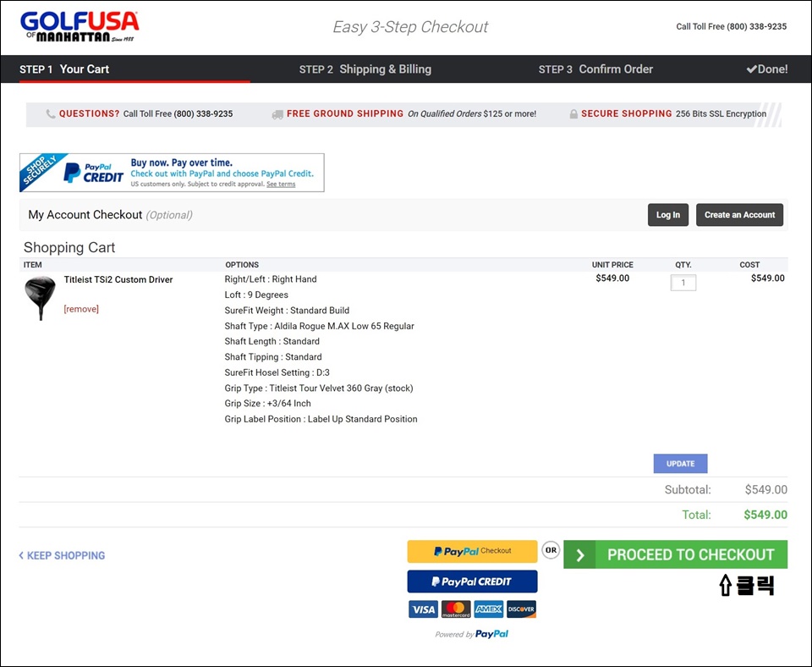Click the Log In button
The width and height of the screenshot is (812, 667).
668,215
